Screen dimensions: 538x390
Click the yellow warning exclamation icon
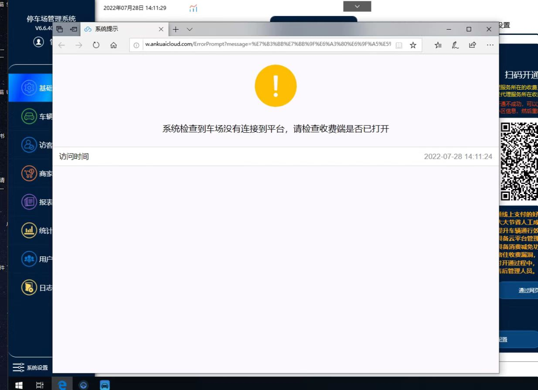[276, 86]
